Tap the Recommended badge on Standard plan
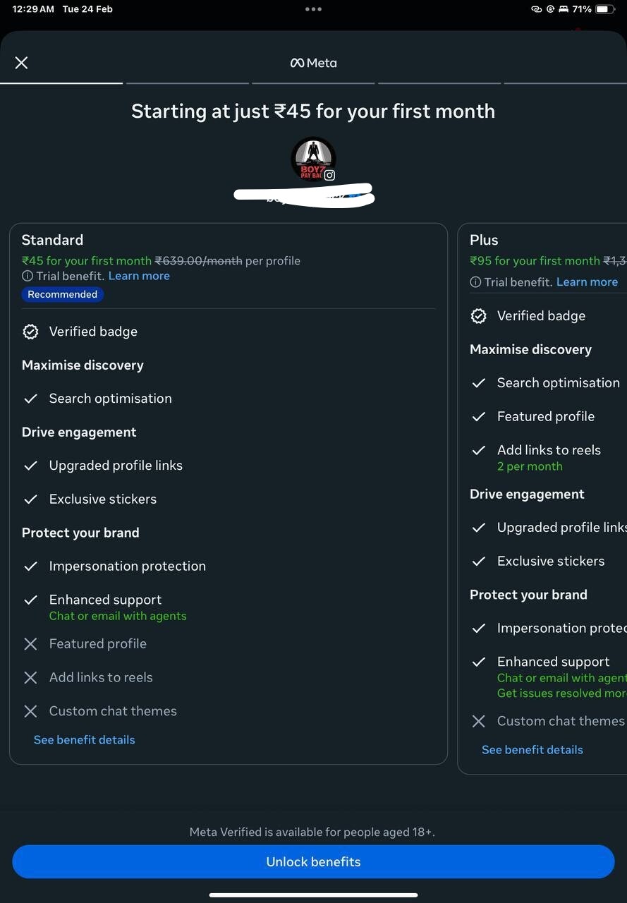The width and height of the screenshot is (627, 903). tap(62, 294)
